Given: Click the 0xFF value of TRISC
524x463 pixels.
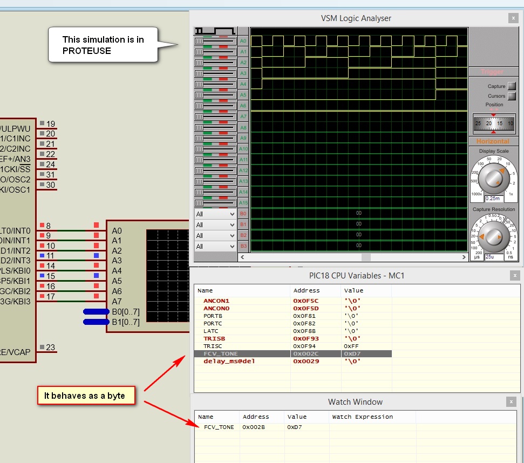Looking at the screenshot, I should tap(351, 346).
